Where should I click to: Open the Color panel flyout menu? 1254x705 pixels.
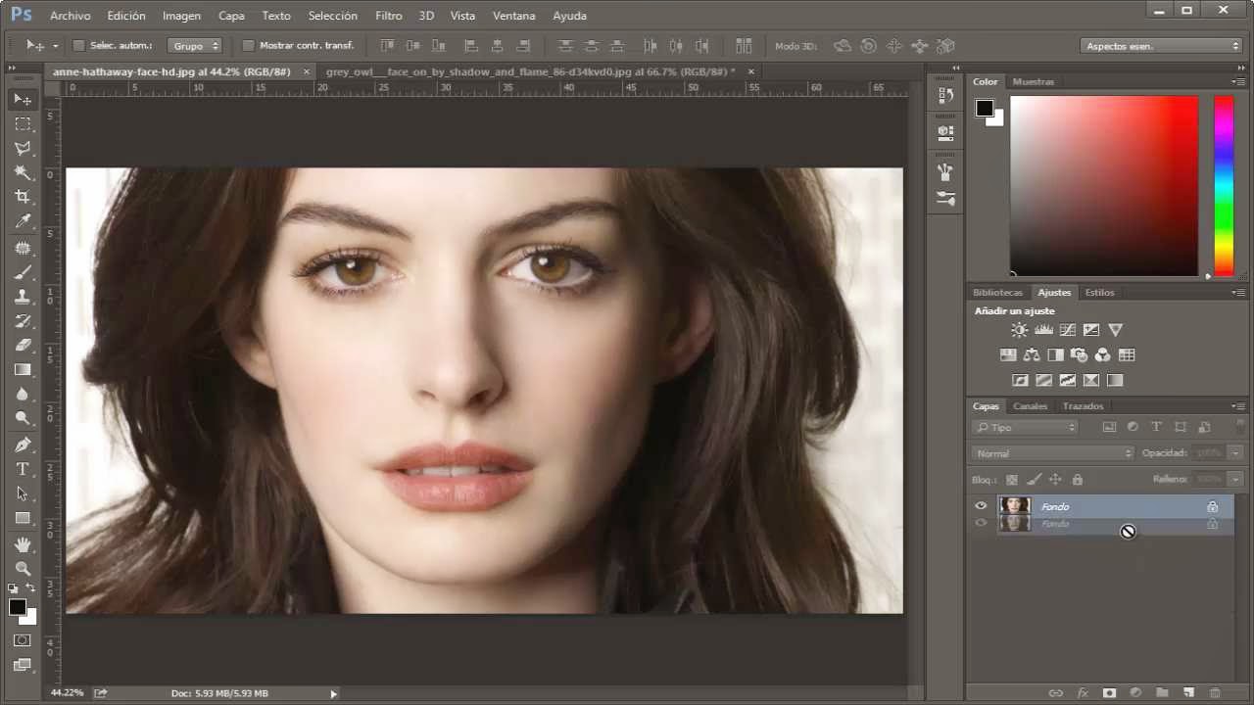tap(1238, 81)
